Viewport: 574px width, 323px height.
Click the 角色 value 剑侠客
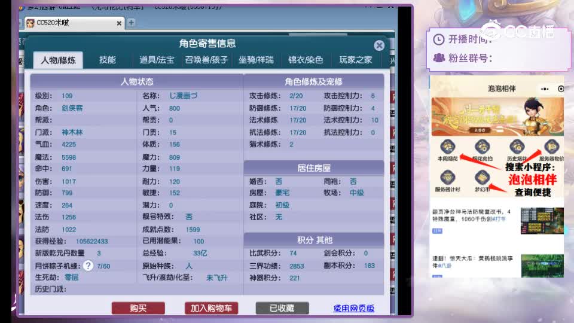[x=72, y=108]
